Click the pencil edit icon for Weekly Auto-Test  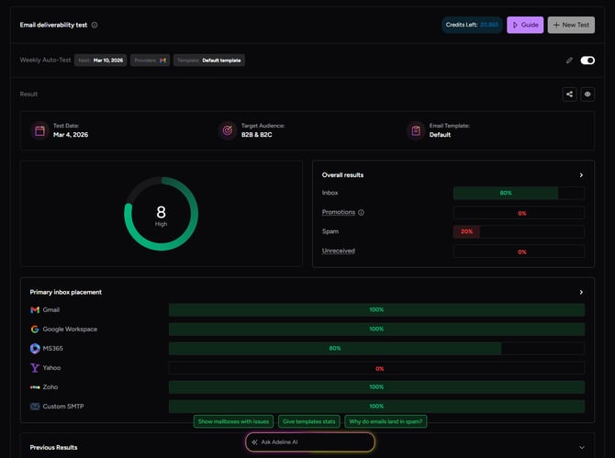pos(569,61)
